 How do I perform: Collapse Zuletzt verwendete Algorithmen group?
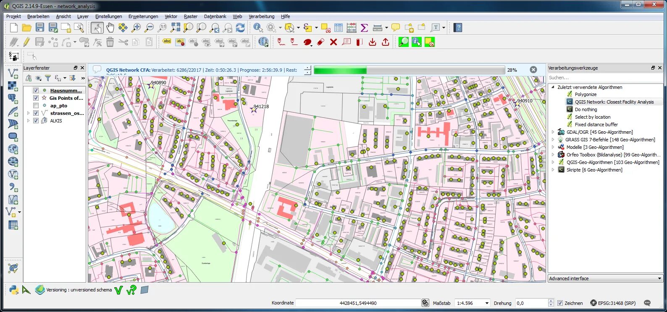[x=553, y=87]
